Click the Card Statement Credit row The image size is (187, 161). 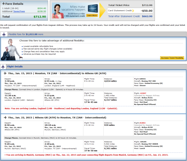pyautogui.click(x=130, y=10)
